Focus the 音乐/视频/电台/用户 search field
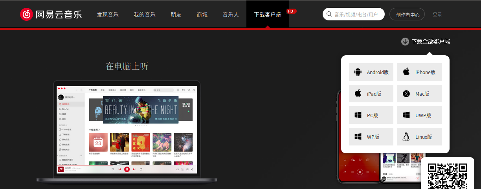The height and width of the screenshot is (189, 481). pyautogui.click(x=354, y=14)
